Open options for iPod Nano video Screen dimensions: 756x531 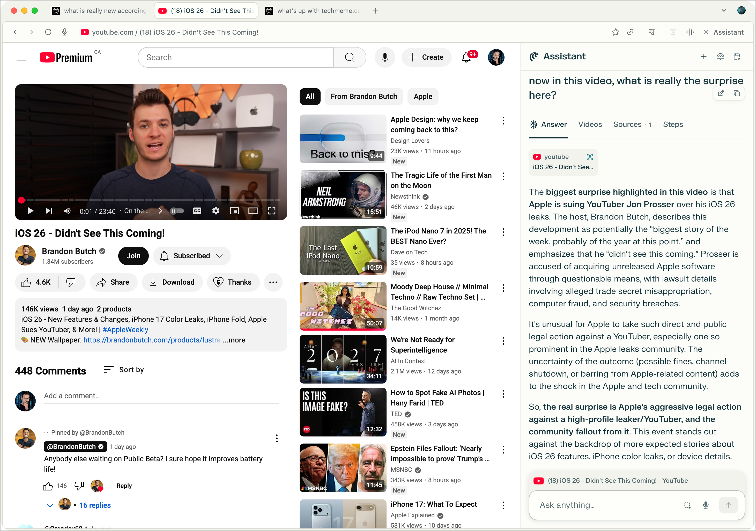(503, 232)
